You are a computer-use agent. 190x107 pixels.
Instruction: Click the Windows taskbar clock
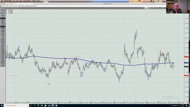coord(182,106)
